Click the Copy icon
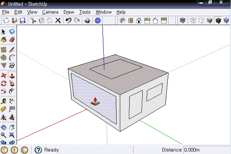This screenshot has height=154, width=231. point(42,21)
